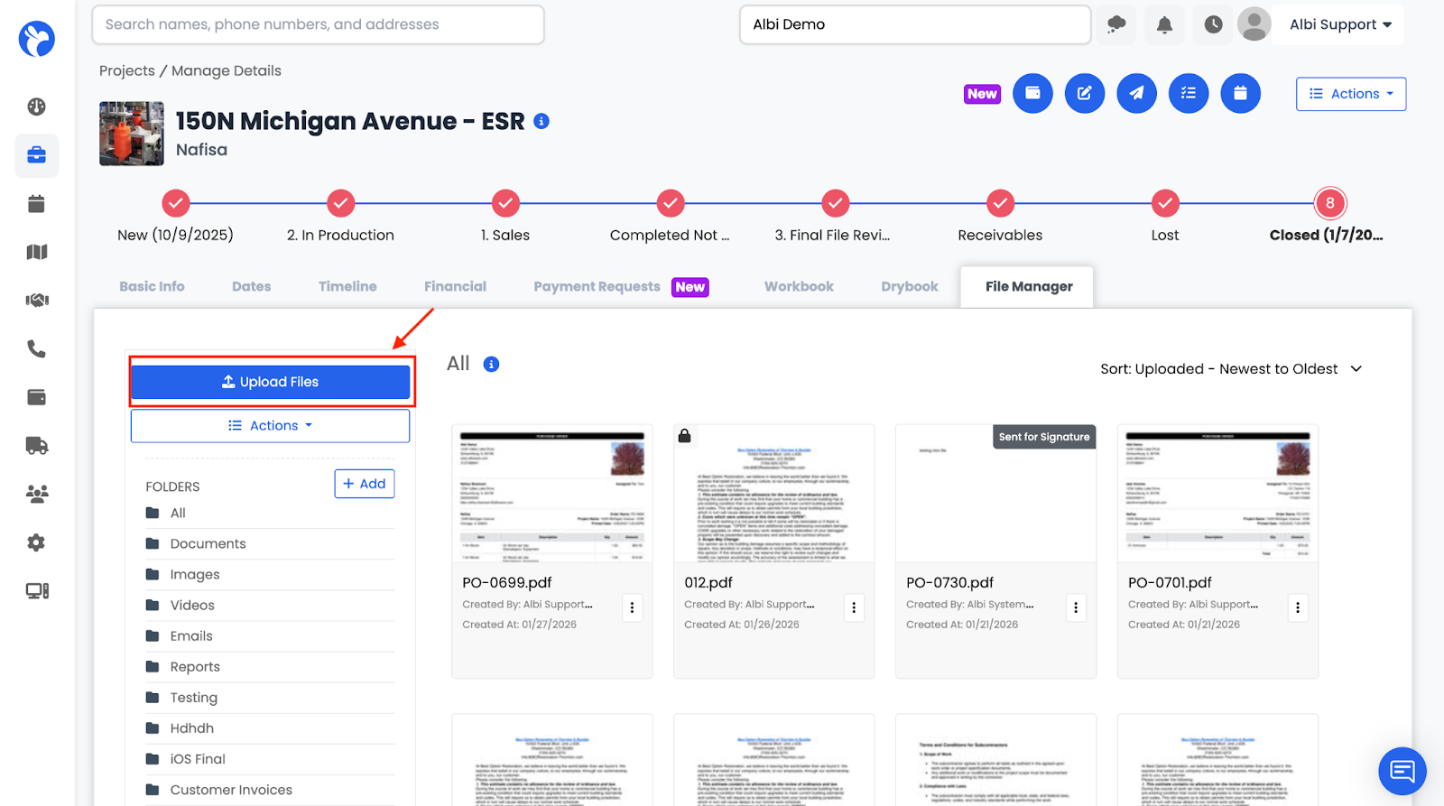This screenshot has height=806, width=1444.
Task: Open three-dot menu for PO-0699.pdf
Action: point(632,607)
